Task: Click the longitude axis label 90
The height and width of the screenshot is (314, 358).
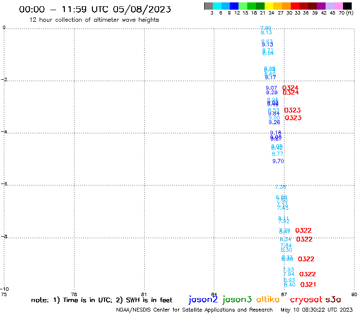Action: click(x=354, y=294)
